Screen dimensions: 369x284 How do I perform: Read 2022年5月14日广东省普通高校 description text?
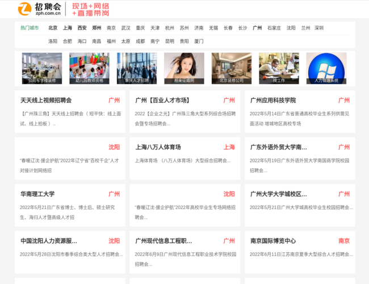tap(299, 119)
